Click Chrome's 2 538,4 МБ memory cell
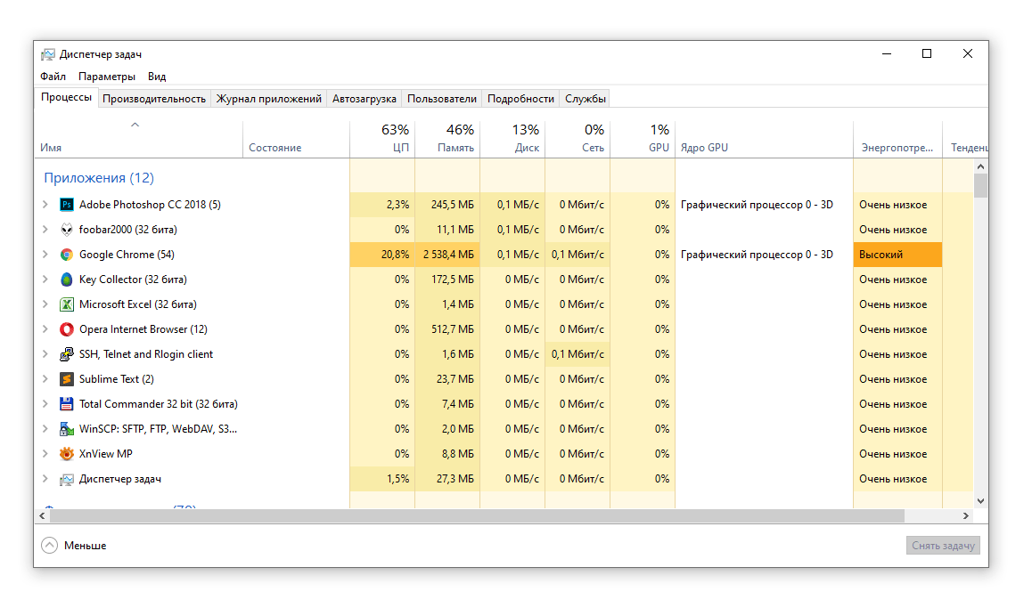 pyautogui.click(x=447, y=255)
